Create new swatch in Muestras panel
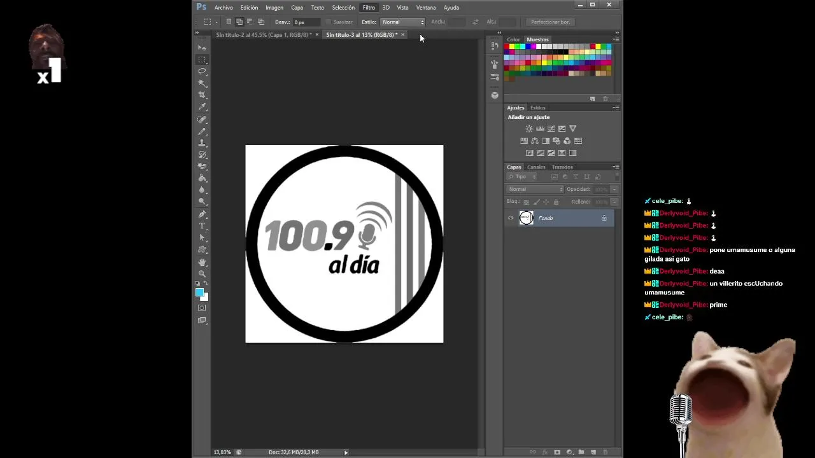Viewport: 815px width, 458px height. pos(592,99)
